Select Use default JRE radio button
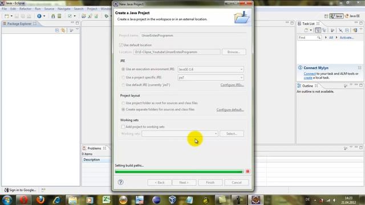The width and height of the screenshot is (365, 205). 123,85
